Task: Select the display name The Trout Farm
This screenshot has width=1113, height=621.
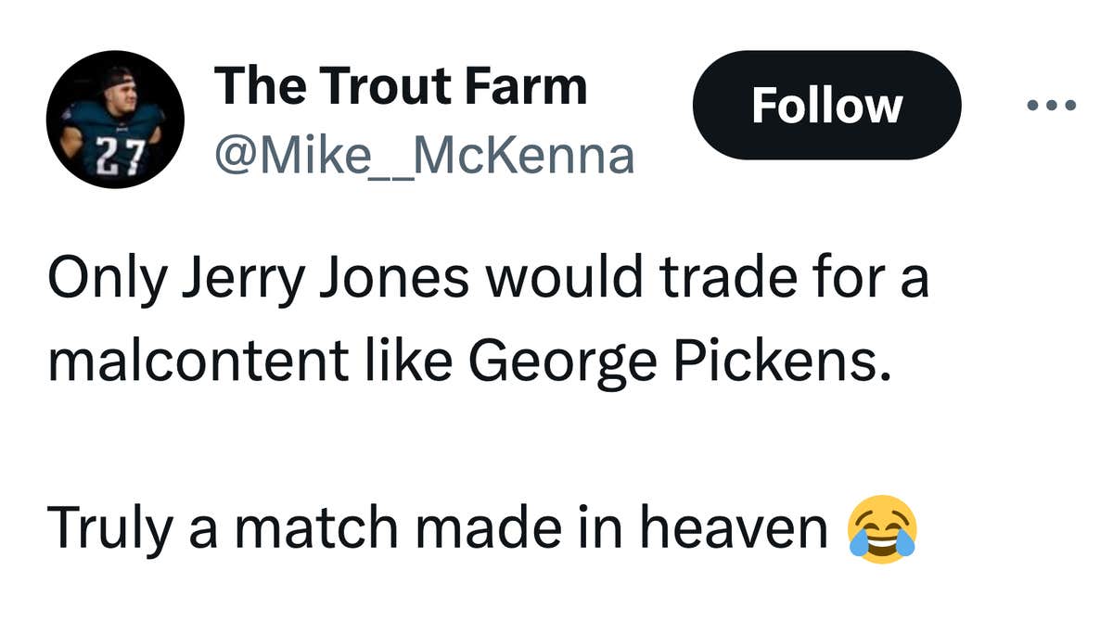Action: click(x=399, y=85)
